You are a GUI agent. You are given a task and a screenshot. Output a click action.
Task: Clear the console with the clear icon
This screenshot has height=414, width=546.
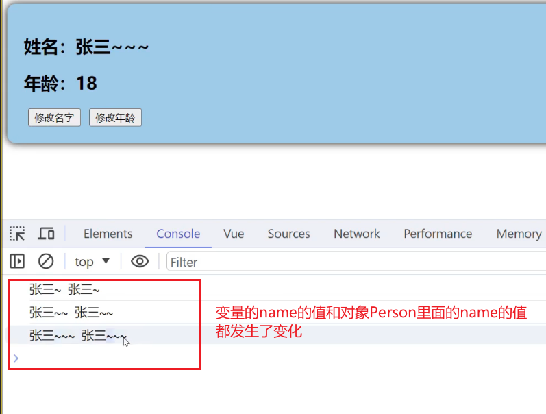(46, 261)
